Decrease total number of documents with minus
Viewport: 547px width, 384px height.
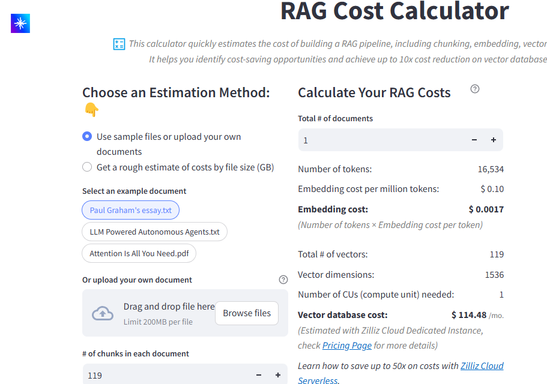click(x=474, y=140)
